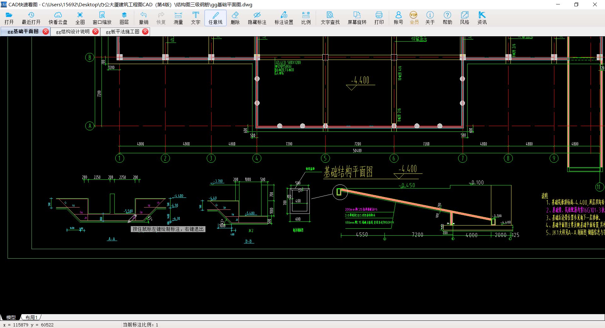Screen dimensions: 605x328
Task: Click the B-B section label
Action: click(249, 241)
